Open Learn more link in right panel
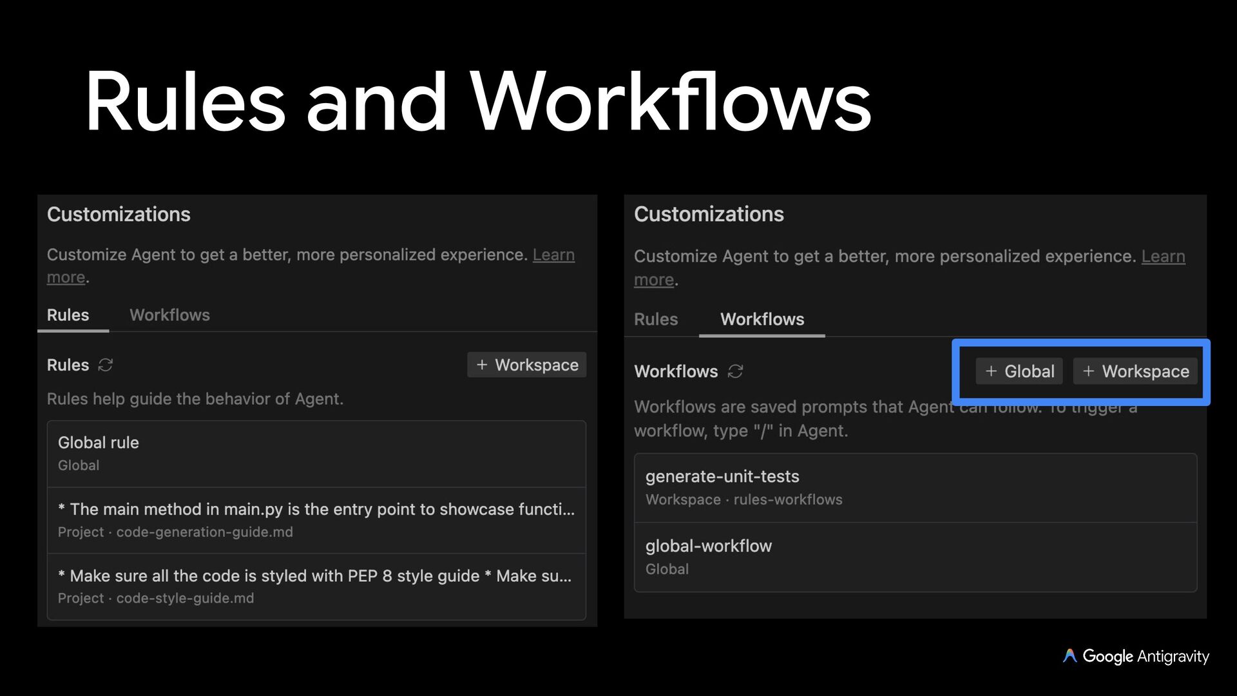Screen dimensions: 1237x696 coord(1162,256)
